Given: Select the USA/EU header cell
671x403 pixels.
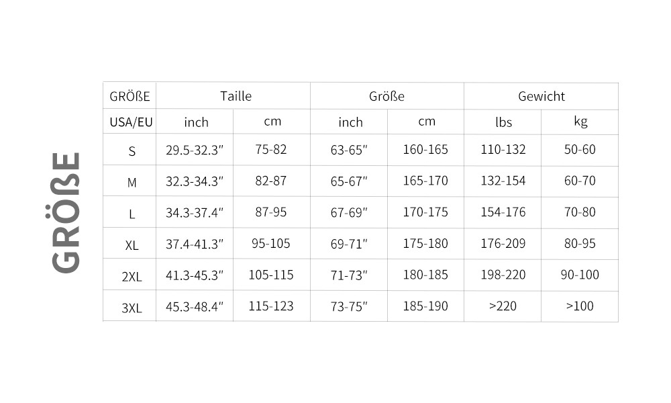Looking at the screenshot, I should [x=131, y=122].
